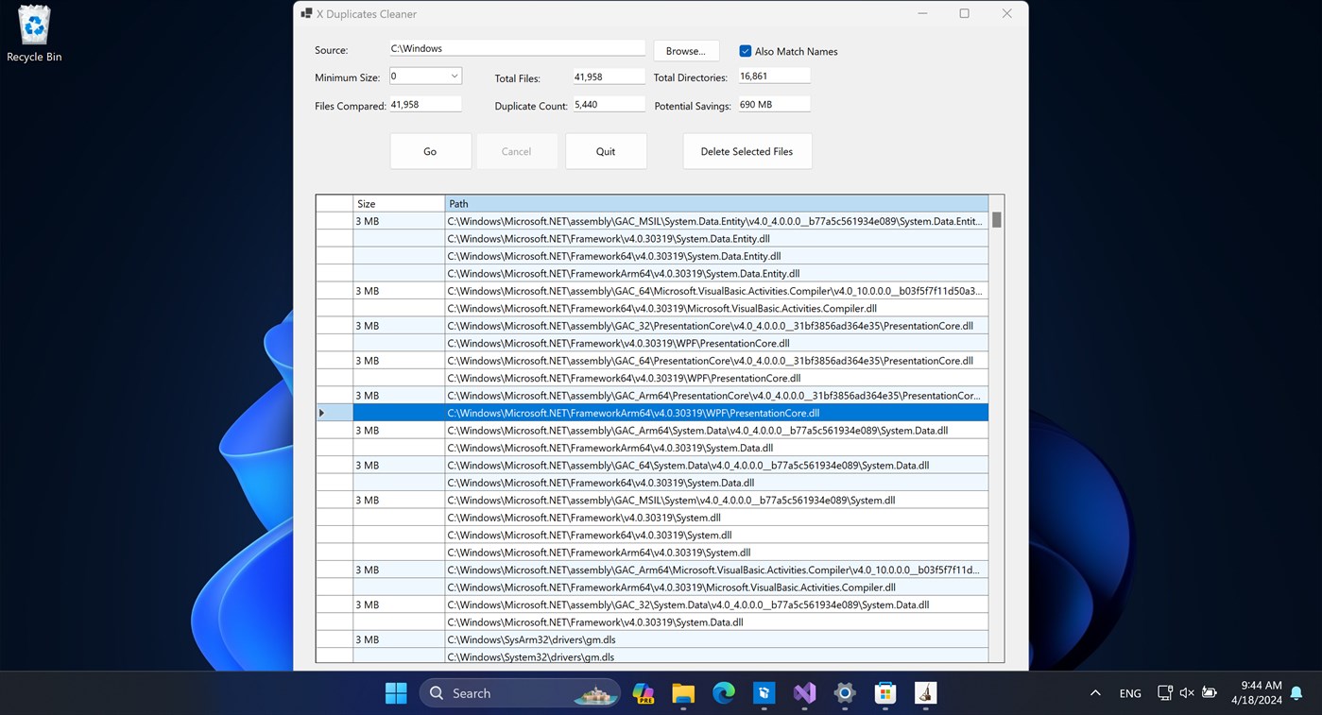Open Copilot preview from the taskbar
This screenshot has width=1322, height=715.
[644, 692]
